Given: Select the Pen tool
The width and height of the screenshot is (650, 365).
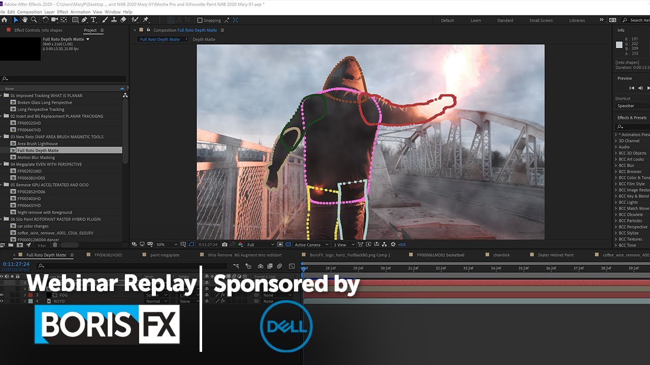Looking at the screenshot, I should coord(84,20).
